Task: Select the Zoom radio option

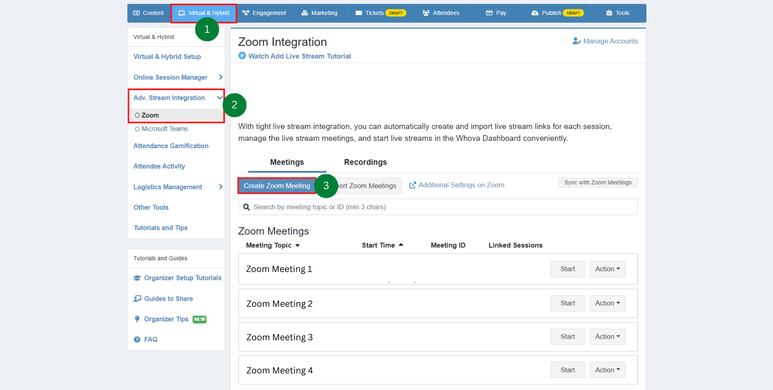Action: [137, 115]
